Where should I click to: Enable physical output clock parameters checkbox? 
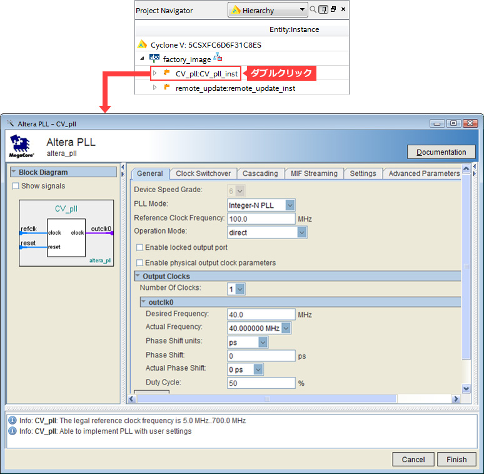point(140,262)
